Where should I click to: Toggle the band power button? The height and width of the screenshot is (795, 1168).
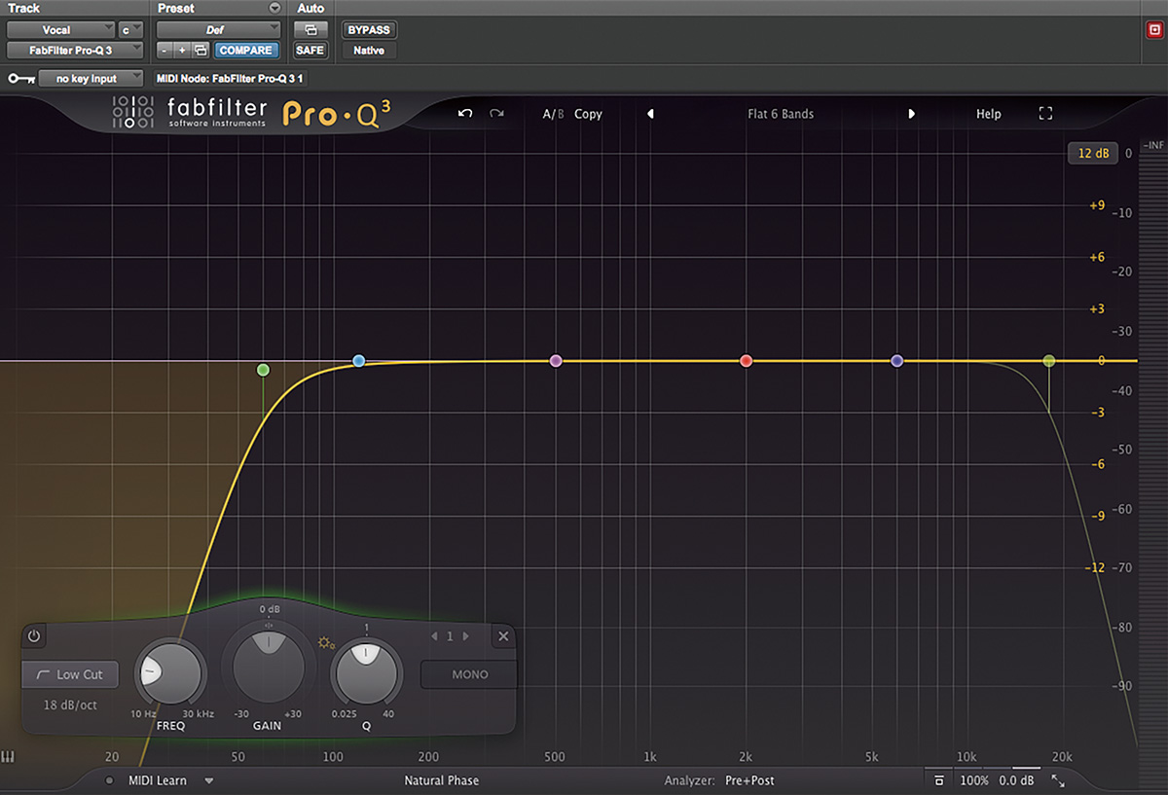pyautogui.click(x=34, y=636)
